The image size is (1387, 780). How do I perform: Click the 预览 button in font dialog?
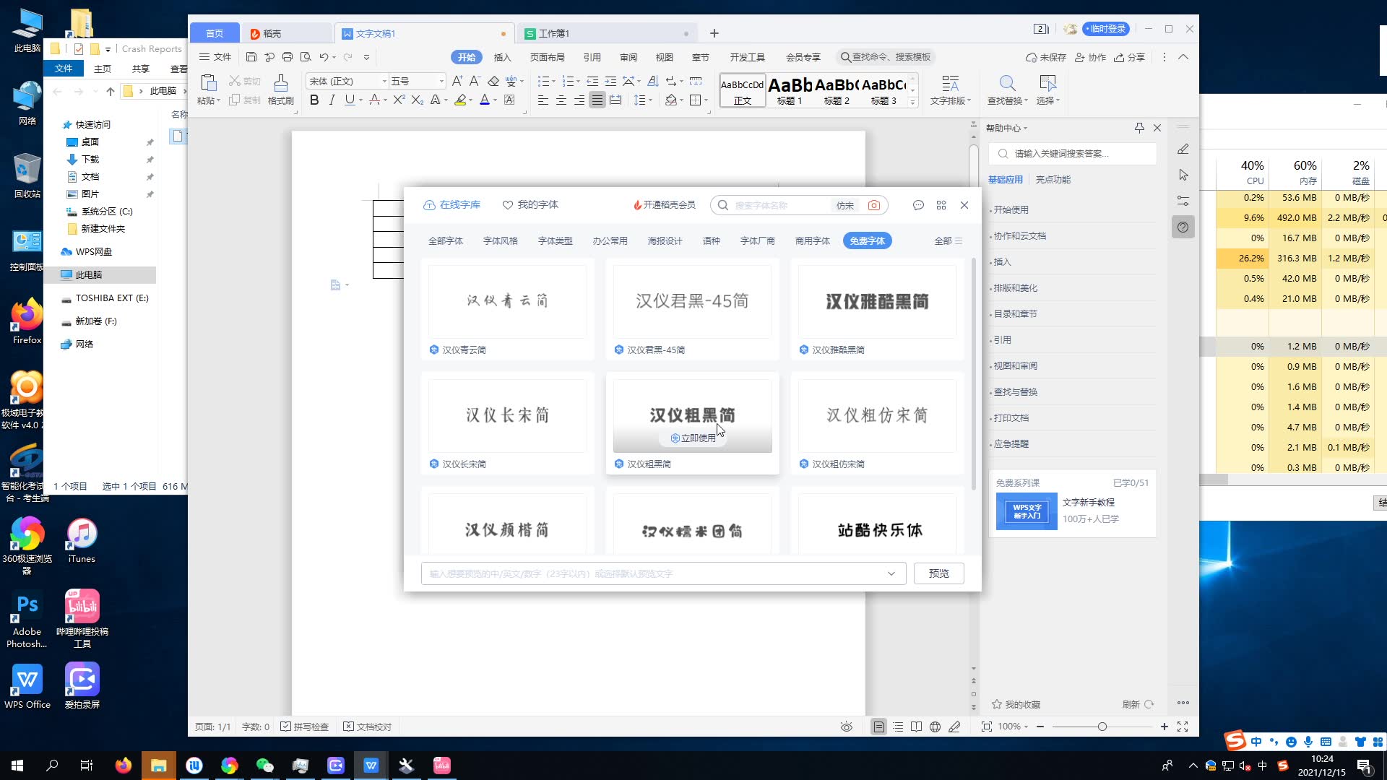(x=938, y=573)
